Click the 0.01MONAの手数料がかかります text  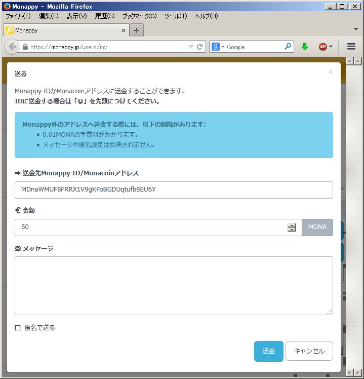pyautogui.click(x=90, y=135)
